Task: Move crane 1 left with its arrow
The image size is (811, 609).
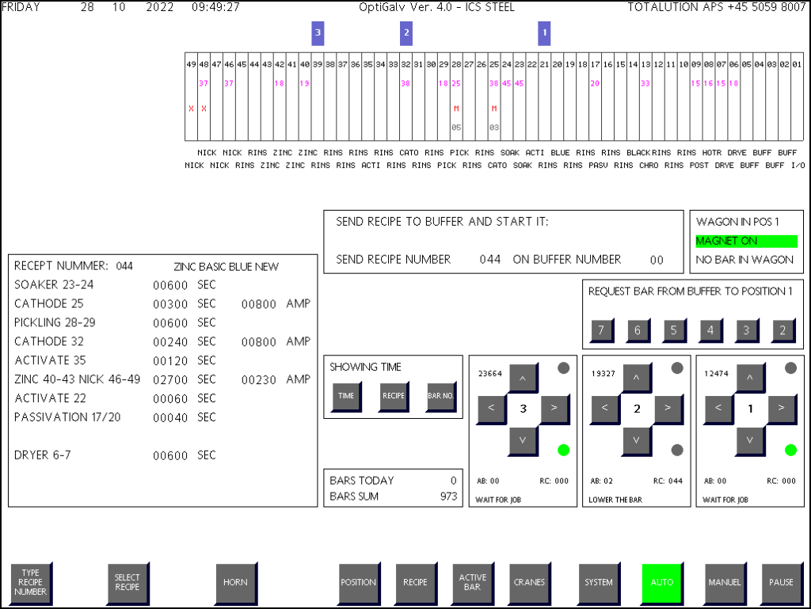Action: coord(718,409)
